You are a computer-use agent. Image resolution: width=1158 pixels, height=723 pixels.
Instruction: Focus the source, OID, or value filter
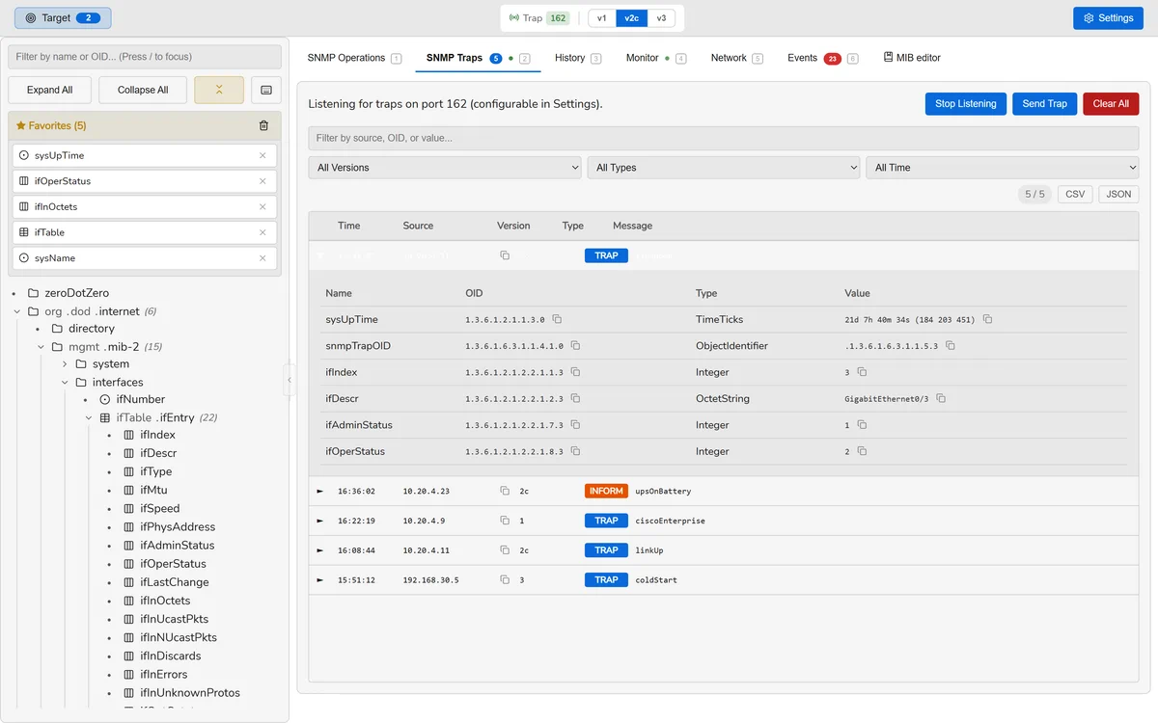pos(724,138)
